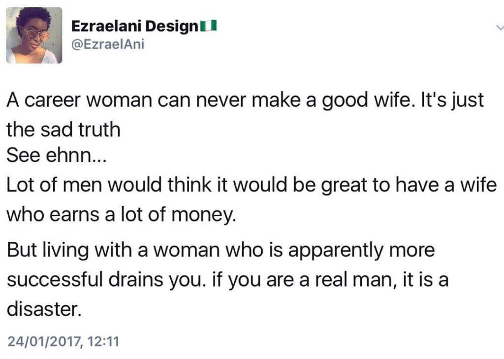Click the @EzraelAni handle
This screenshot has width=504, height=359.
pyautogui.click(x=108, y=45)
